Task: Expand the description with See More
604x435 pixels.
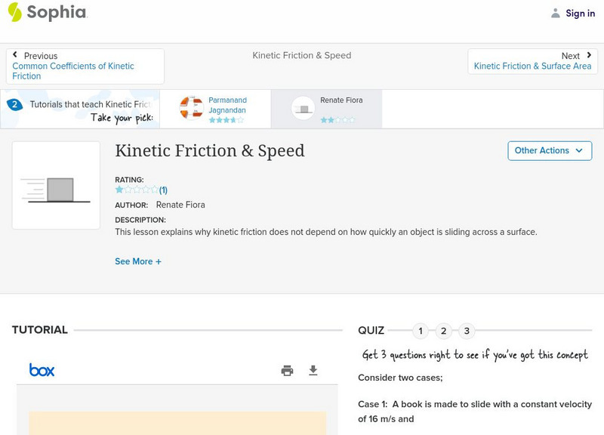Action: [x=137, y=261]
